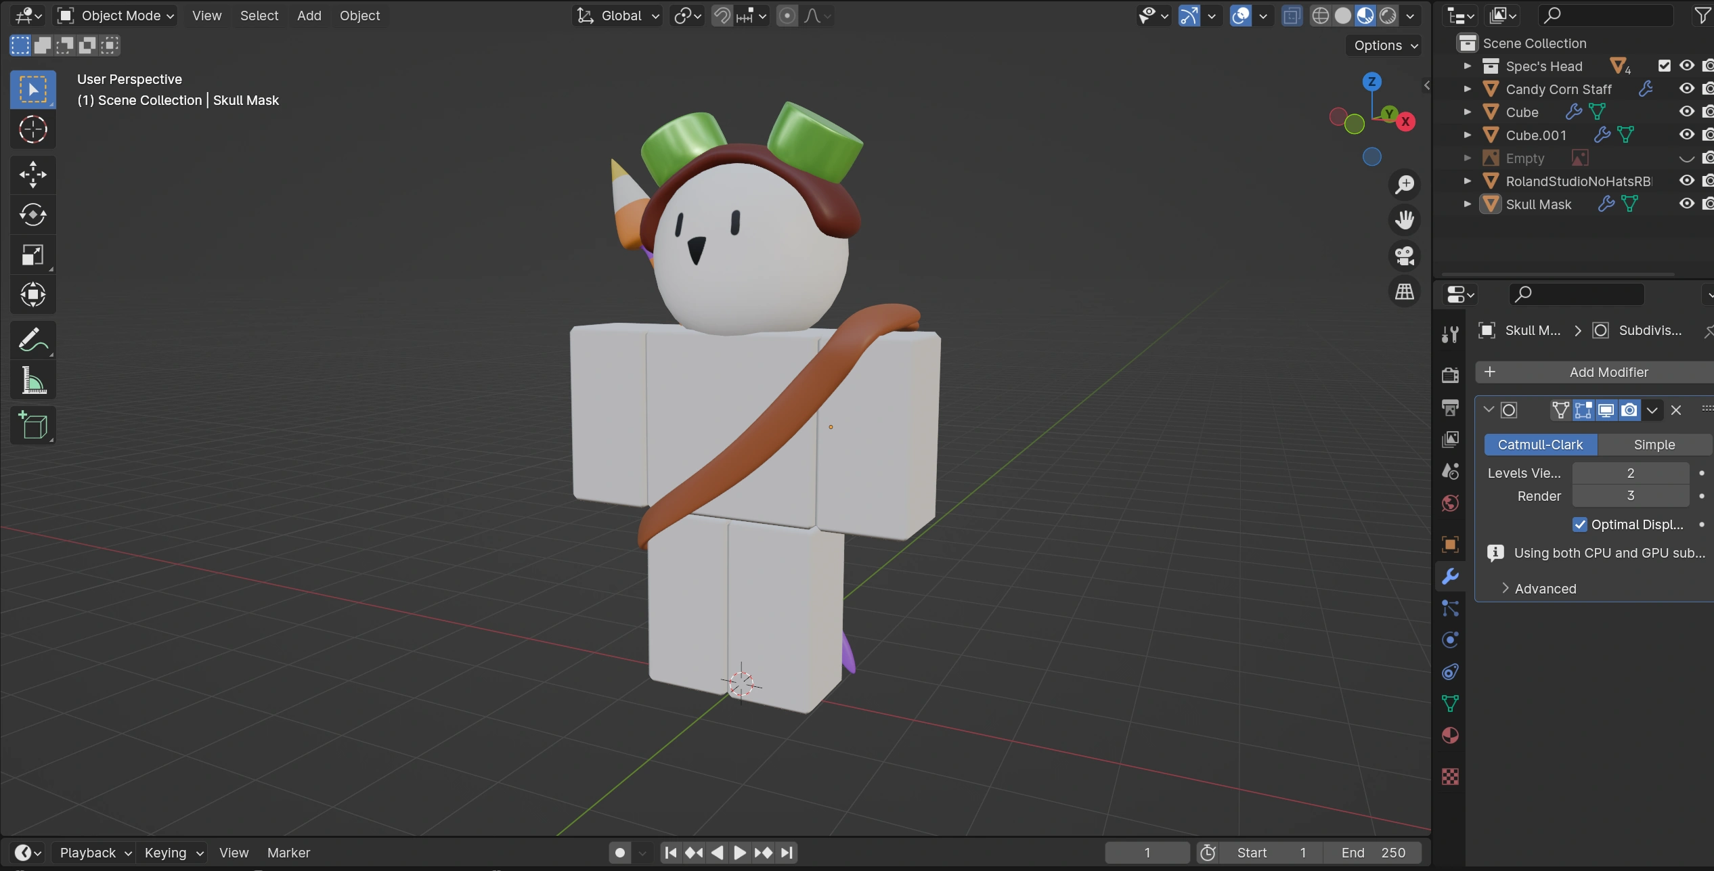
Task: Toggle camera view in viewport
Action: tap(1405, 256)
